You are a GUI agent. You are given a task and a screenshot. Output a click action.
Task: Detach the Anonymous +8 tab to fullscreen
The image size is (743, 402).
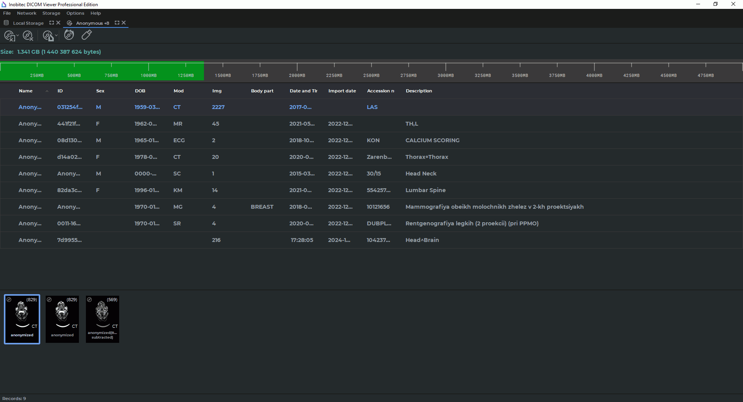[x=117, y=23]
